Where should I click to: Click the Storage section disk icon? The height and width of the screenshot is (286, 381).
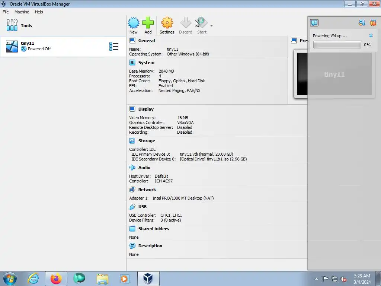tap(132, 140)
